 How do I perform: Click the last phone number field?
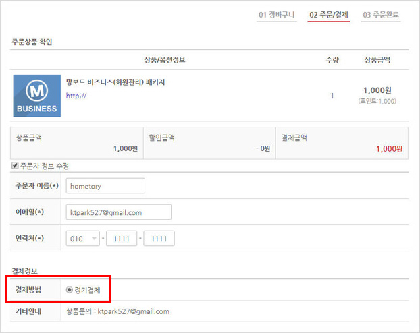coord(159,239)
